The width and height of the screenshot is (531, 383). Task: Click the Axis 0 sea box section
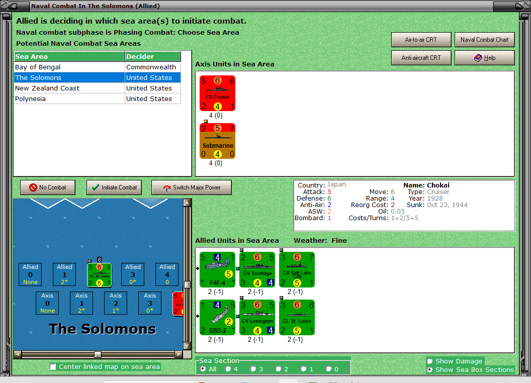coord(47,303)
